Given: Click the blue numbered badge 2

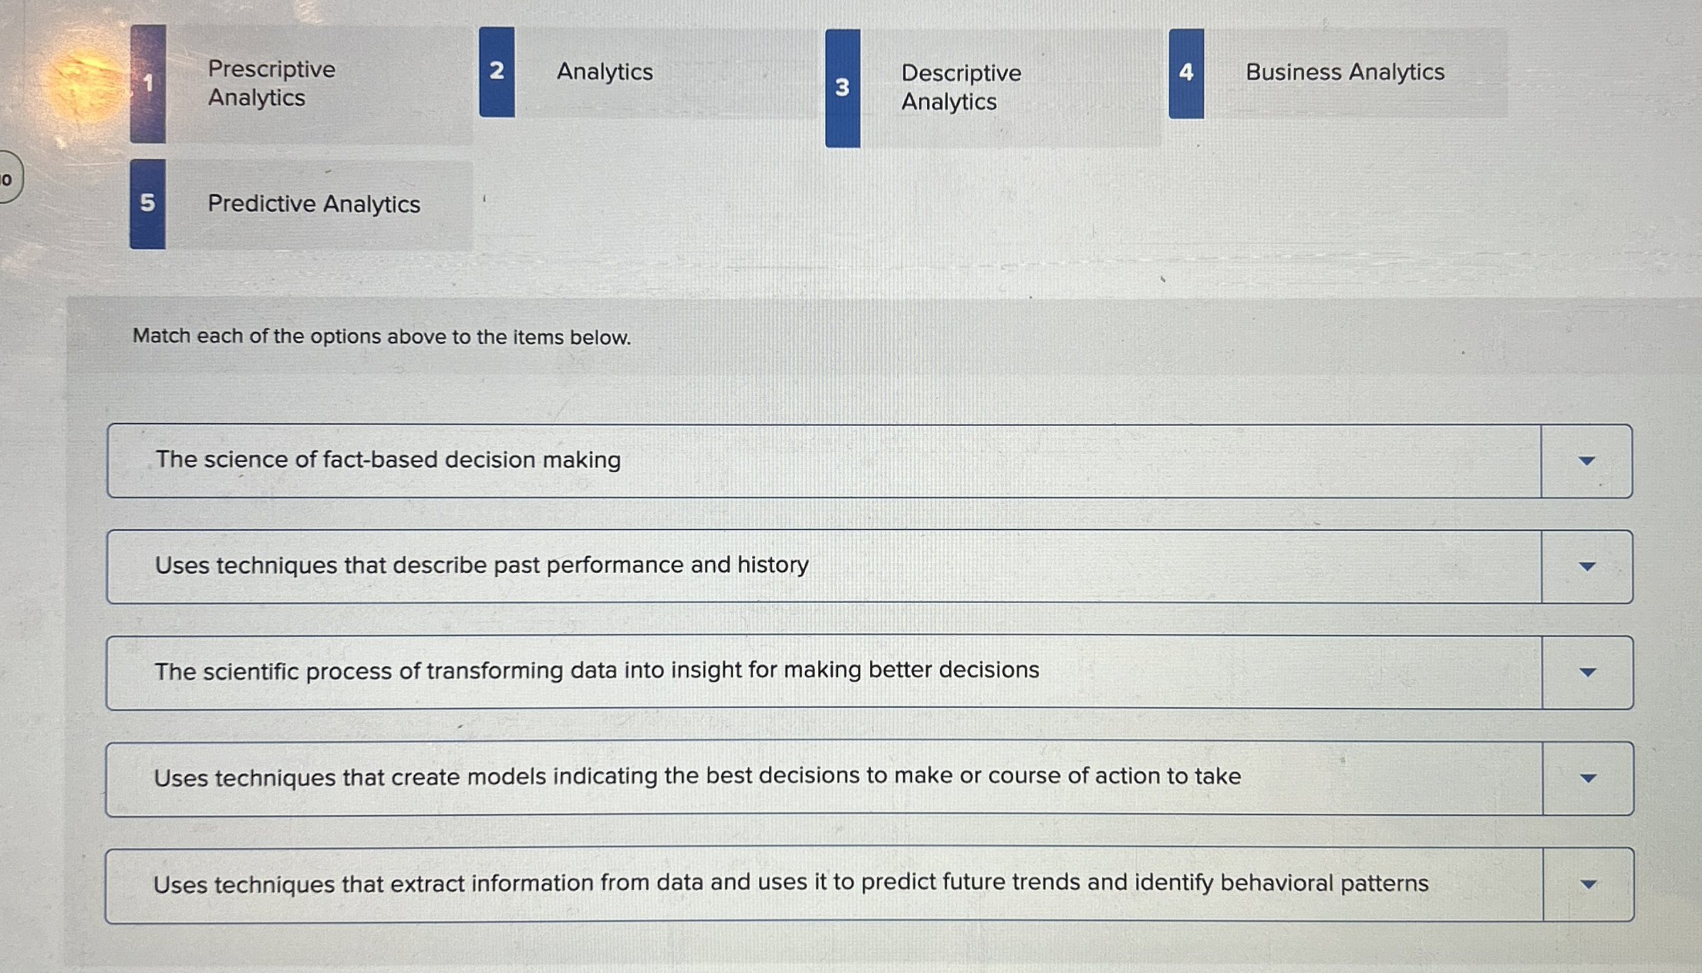Looking at the screenshot, I should (x=497, y=71).
